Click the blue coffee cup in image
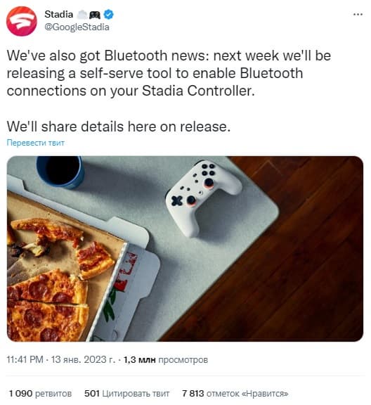Viewport: 371px width, 405px height. (60, 172)
